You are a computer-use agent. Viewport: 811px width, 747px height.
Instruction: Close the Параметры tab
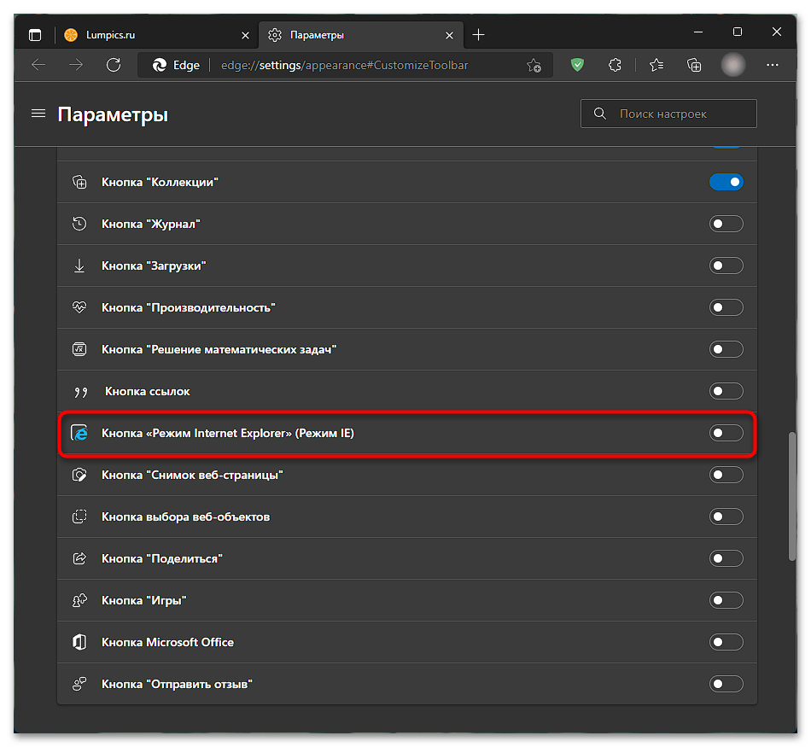(x=449, y=35)
